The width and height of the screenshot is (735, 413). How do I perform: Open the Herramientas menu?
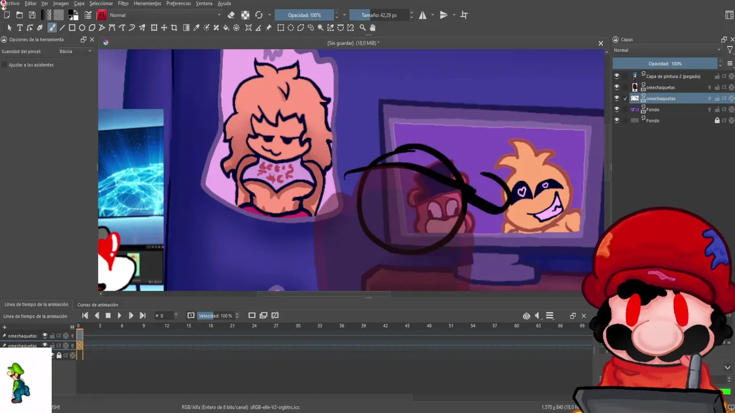(x=147, y=3)
